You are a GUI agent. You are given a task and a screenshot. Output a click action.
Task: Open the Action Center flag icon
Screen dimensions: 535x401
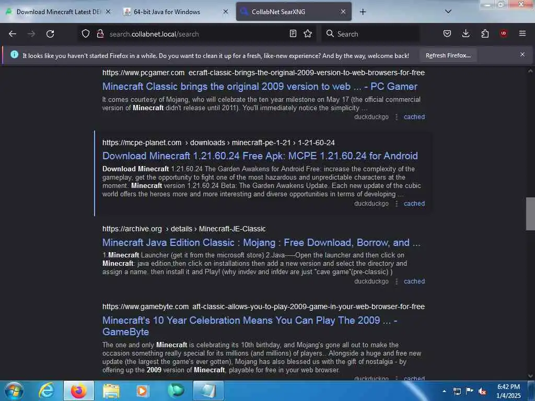470,391
